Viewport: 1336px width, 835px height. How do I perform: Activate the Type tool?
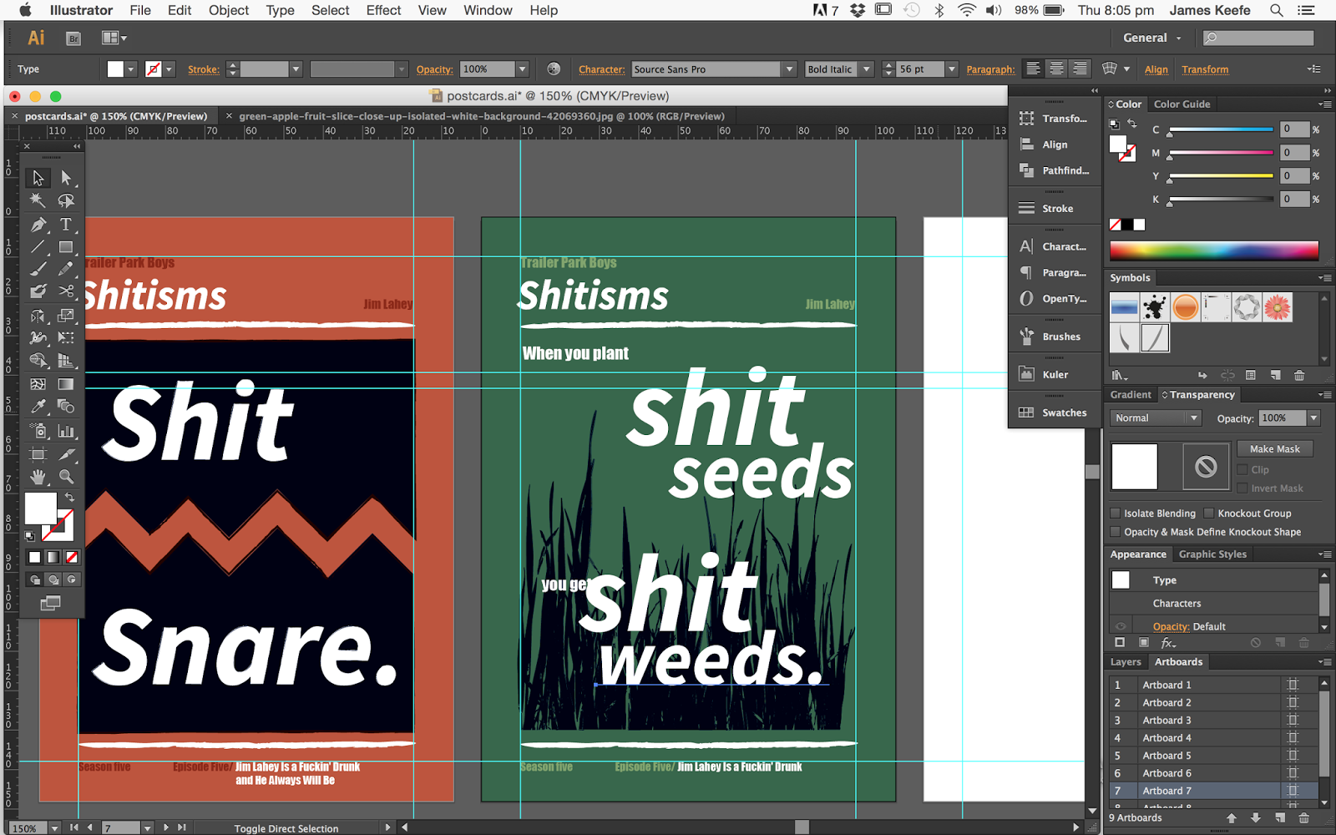tap(66, 224)
